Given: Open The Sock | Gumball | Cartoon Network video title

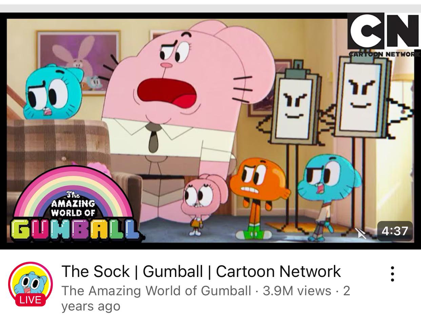Looking at the screenshot, I should tap(201, 271).
